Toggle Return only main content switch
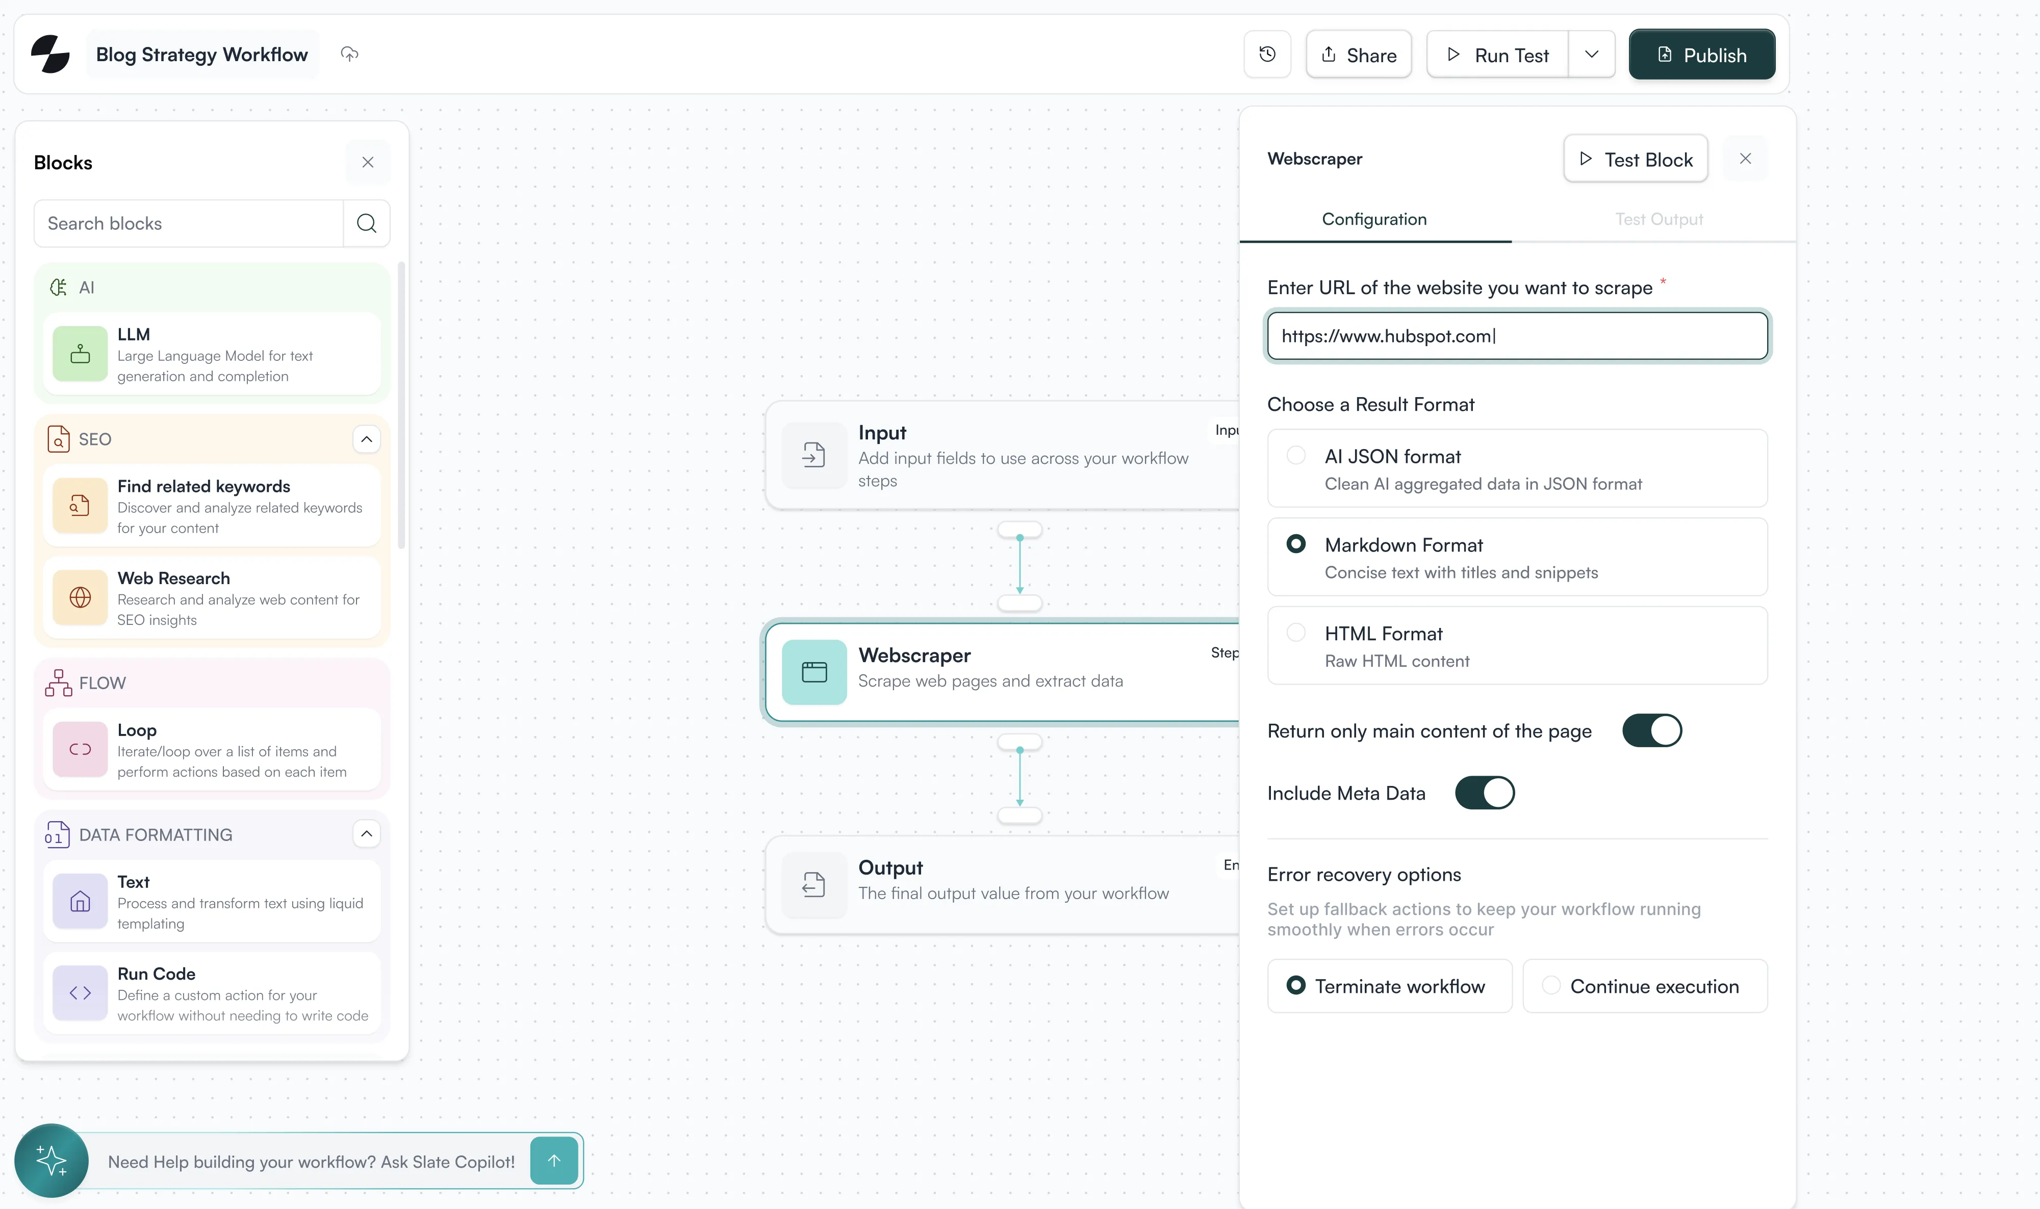 click(x=1651, y=731)
